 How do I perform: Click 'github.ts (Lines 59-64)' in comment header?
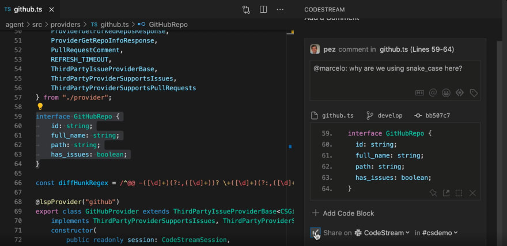click(x=417, y=49)
